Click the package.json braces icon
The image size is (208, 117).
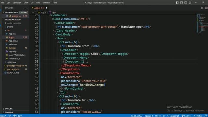click(x=5, y=69)
